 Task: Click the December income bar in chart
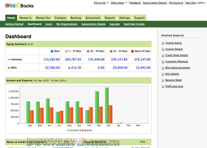[x=107, y=105]
